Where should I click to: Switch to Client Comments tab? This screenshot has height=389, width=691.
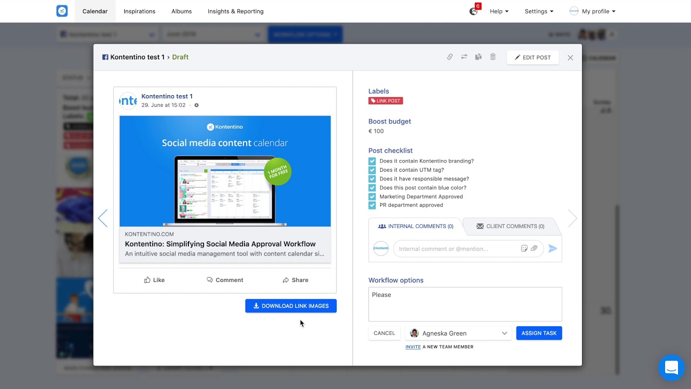[510, 226]
